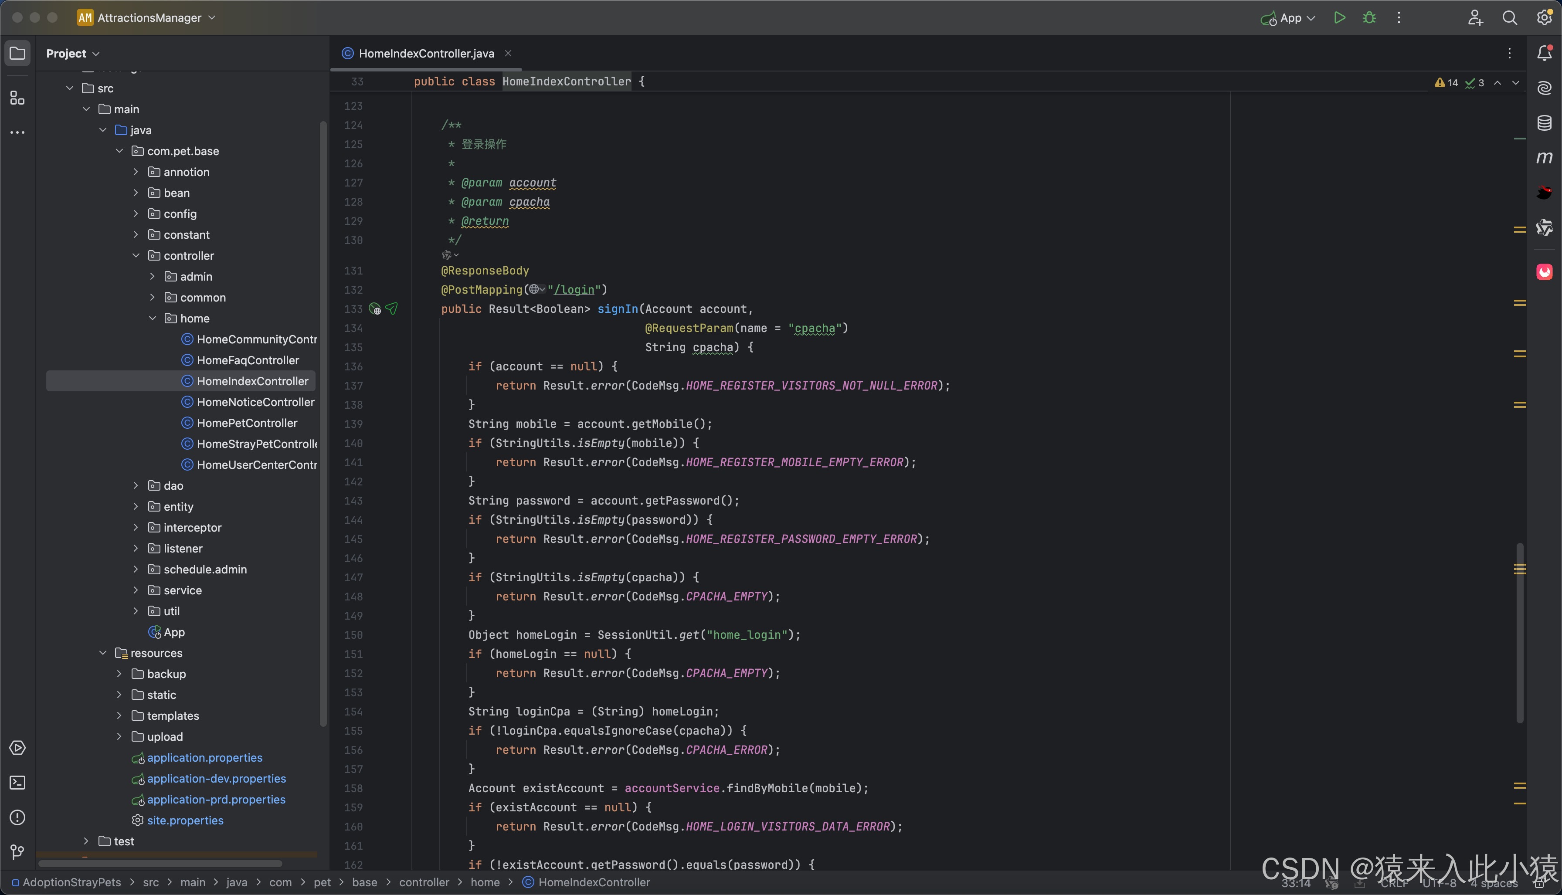The width and height of the screenshot is (1562, 895).
Task: Expand the annotion package
Action: coord(136,172)
